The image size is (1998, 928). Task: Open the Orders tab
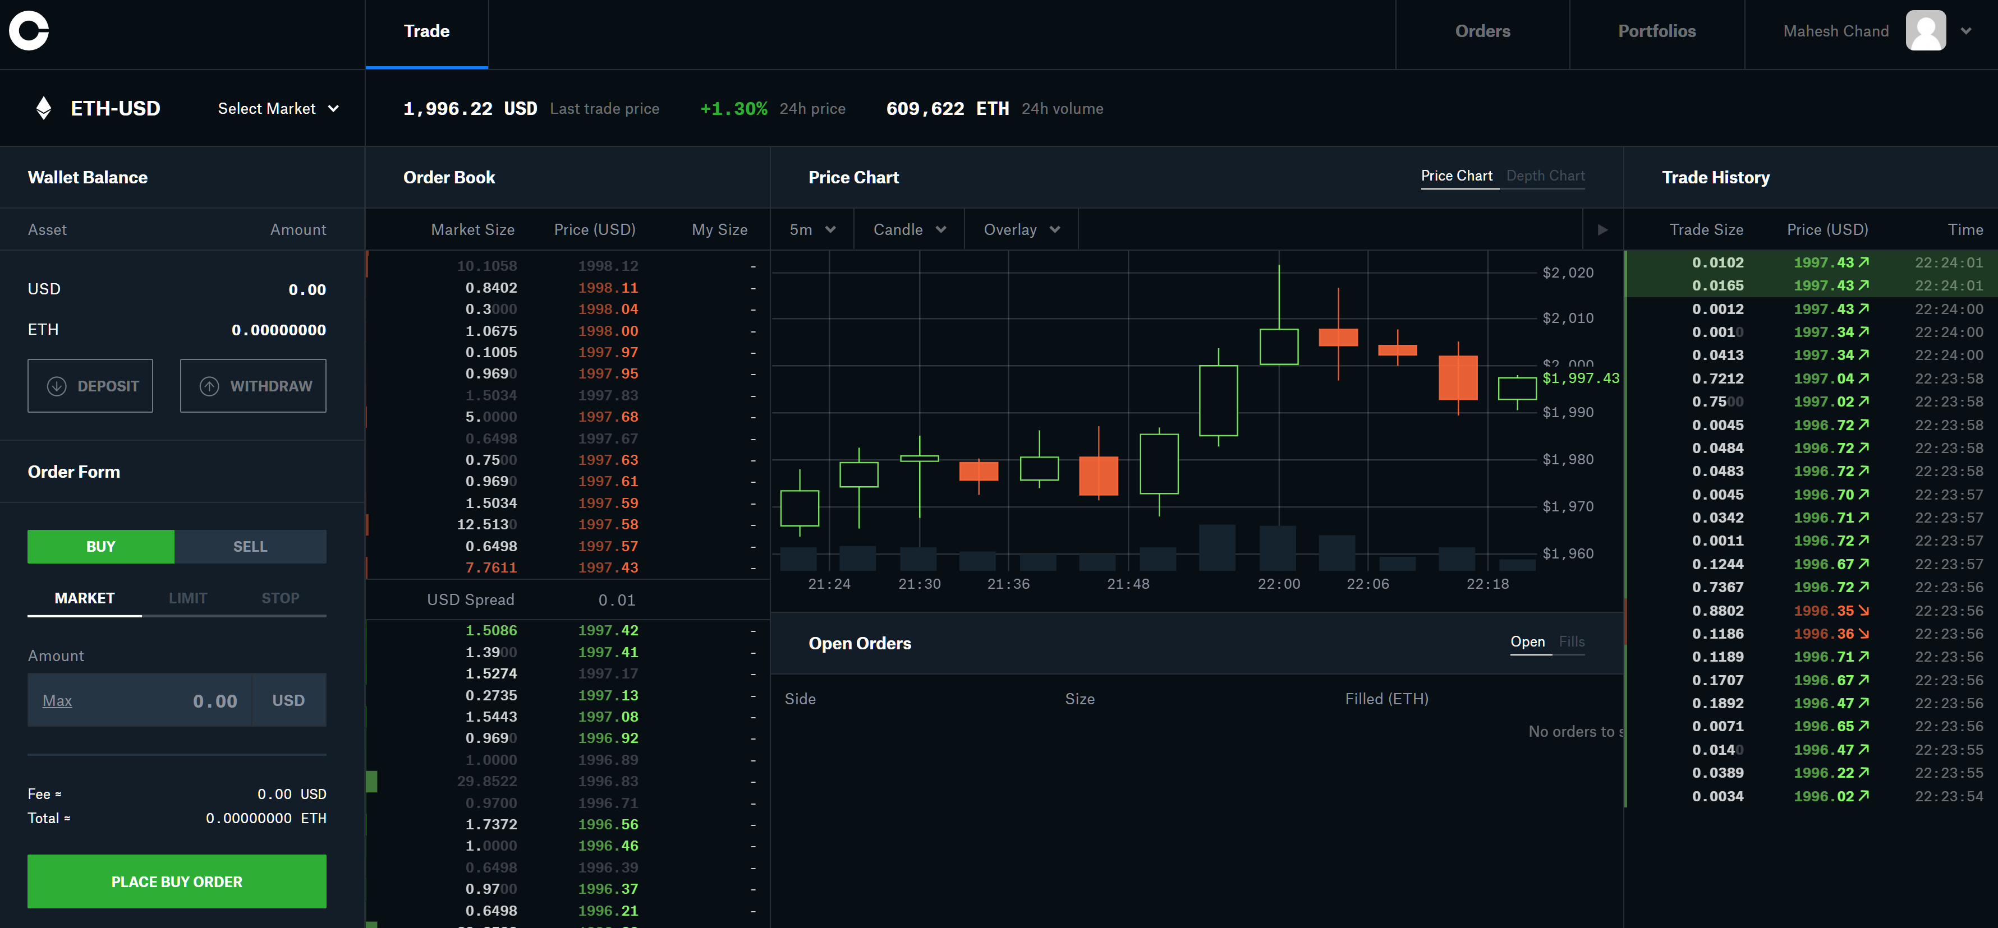point(1482,31)
